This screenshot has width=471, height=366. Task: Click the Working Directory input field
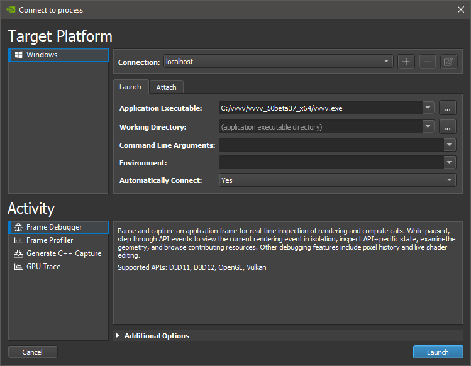point(321,127)
